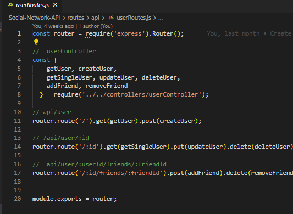Click '../../controllers/userController' path string
Image resolution: width=293 pixels, height=214 pixels.
142,95
